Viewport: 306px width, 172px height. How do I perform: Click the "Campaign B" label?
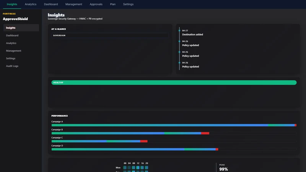(x=57, y=130)
